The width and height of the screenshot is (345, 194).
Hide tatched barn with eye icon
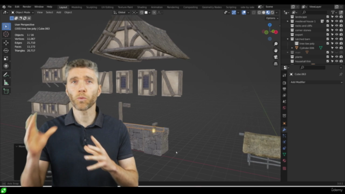(336, 39)
